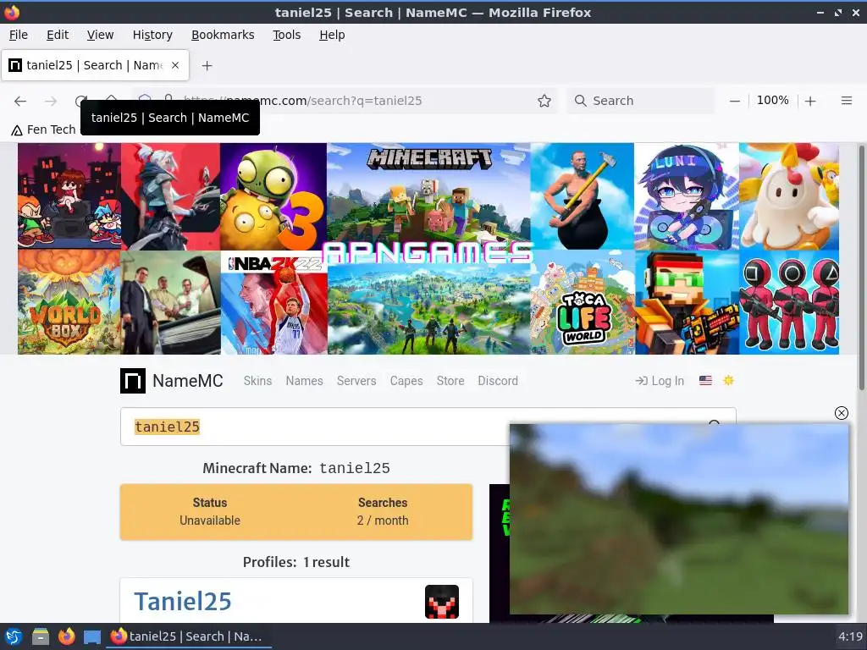Zoom in with the plus button
The width and height of the screenshot is (867, 650).
click(x=810, y=101)
